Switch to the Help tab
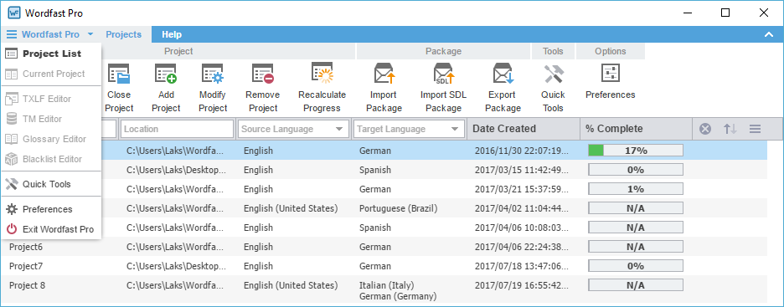 click(172, 34)
